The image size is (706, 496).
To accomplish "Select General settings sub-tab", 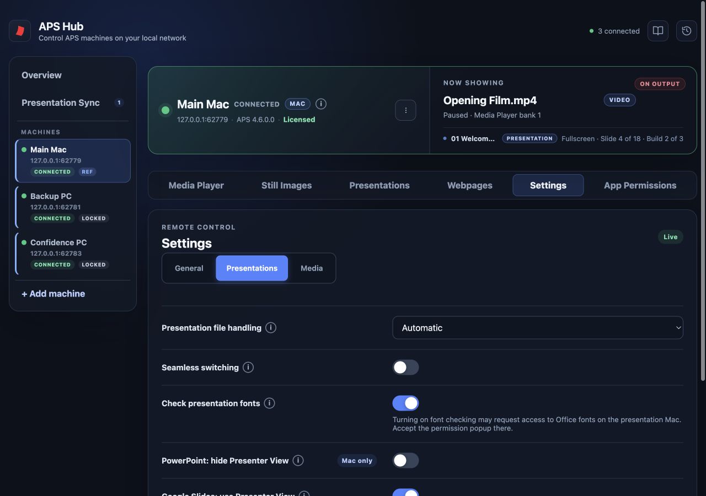I will (189, 268).
